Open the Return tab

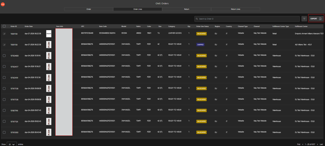click(x=187, y=9)
